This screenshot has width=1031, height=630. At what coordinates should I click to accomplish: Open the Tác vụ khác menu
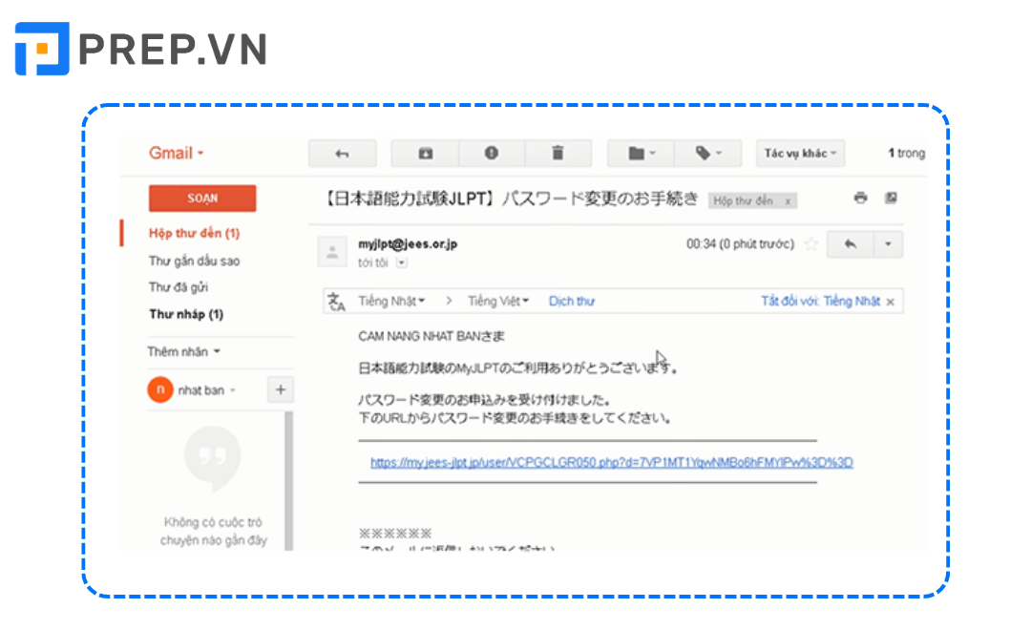(x=800, y=154)
